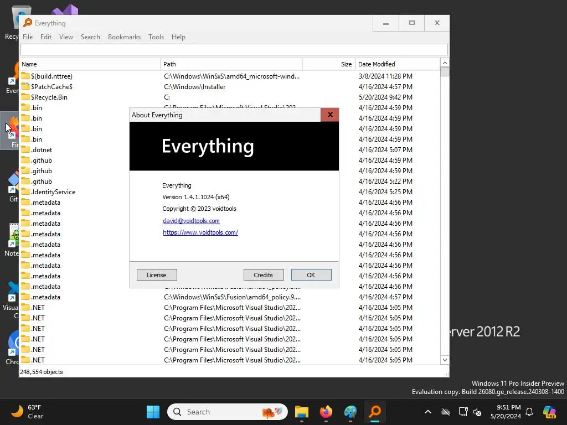
Task: Select the $RECYCLE.BIN entry text
Action: (x=49, y=97)
